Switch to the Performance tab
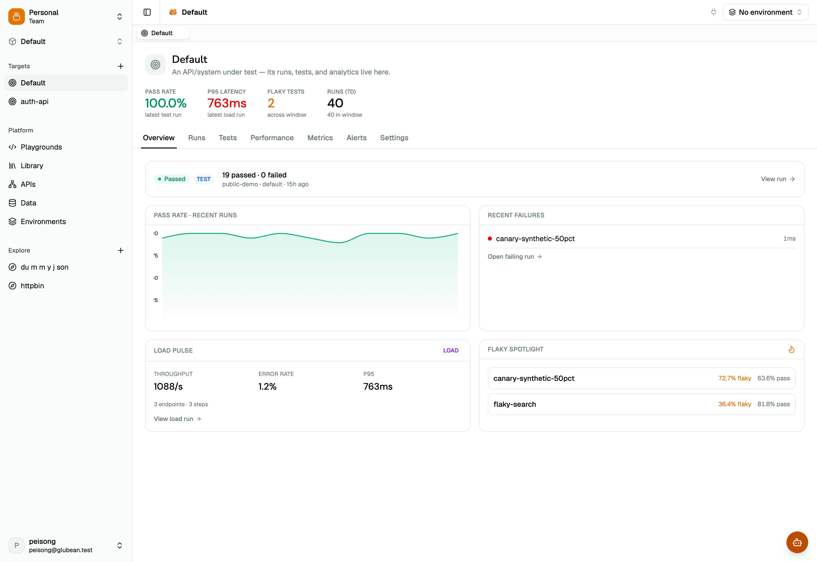The height and width of the screenshot is (562, 817). (272, 138)
